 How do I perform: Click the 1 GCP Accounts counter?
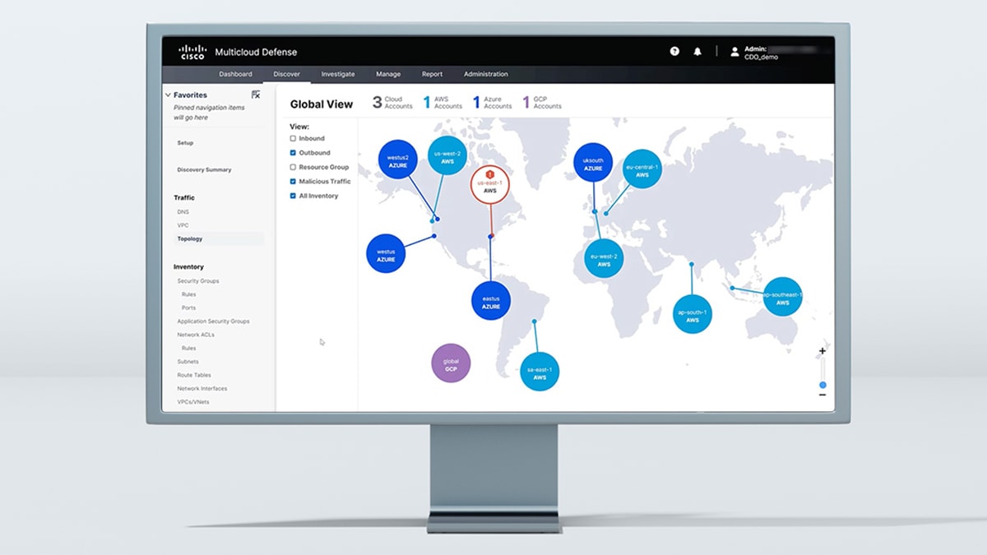tap(542, 103)
